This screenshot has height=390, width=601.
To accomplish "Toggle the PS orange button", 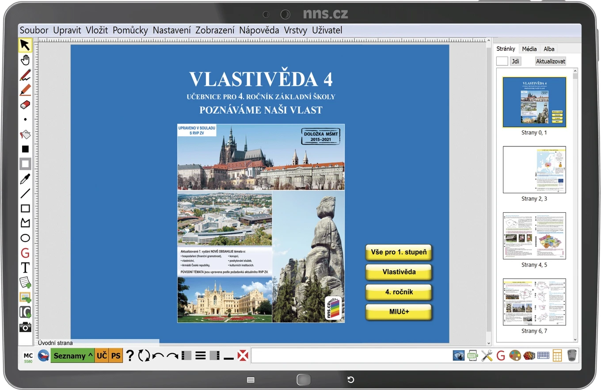I will 116,356.
